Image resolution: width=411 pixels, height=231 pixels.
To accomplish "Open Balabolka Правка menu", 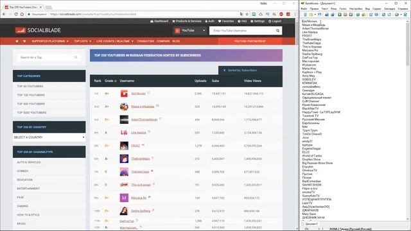I will [x=314, y=8].
